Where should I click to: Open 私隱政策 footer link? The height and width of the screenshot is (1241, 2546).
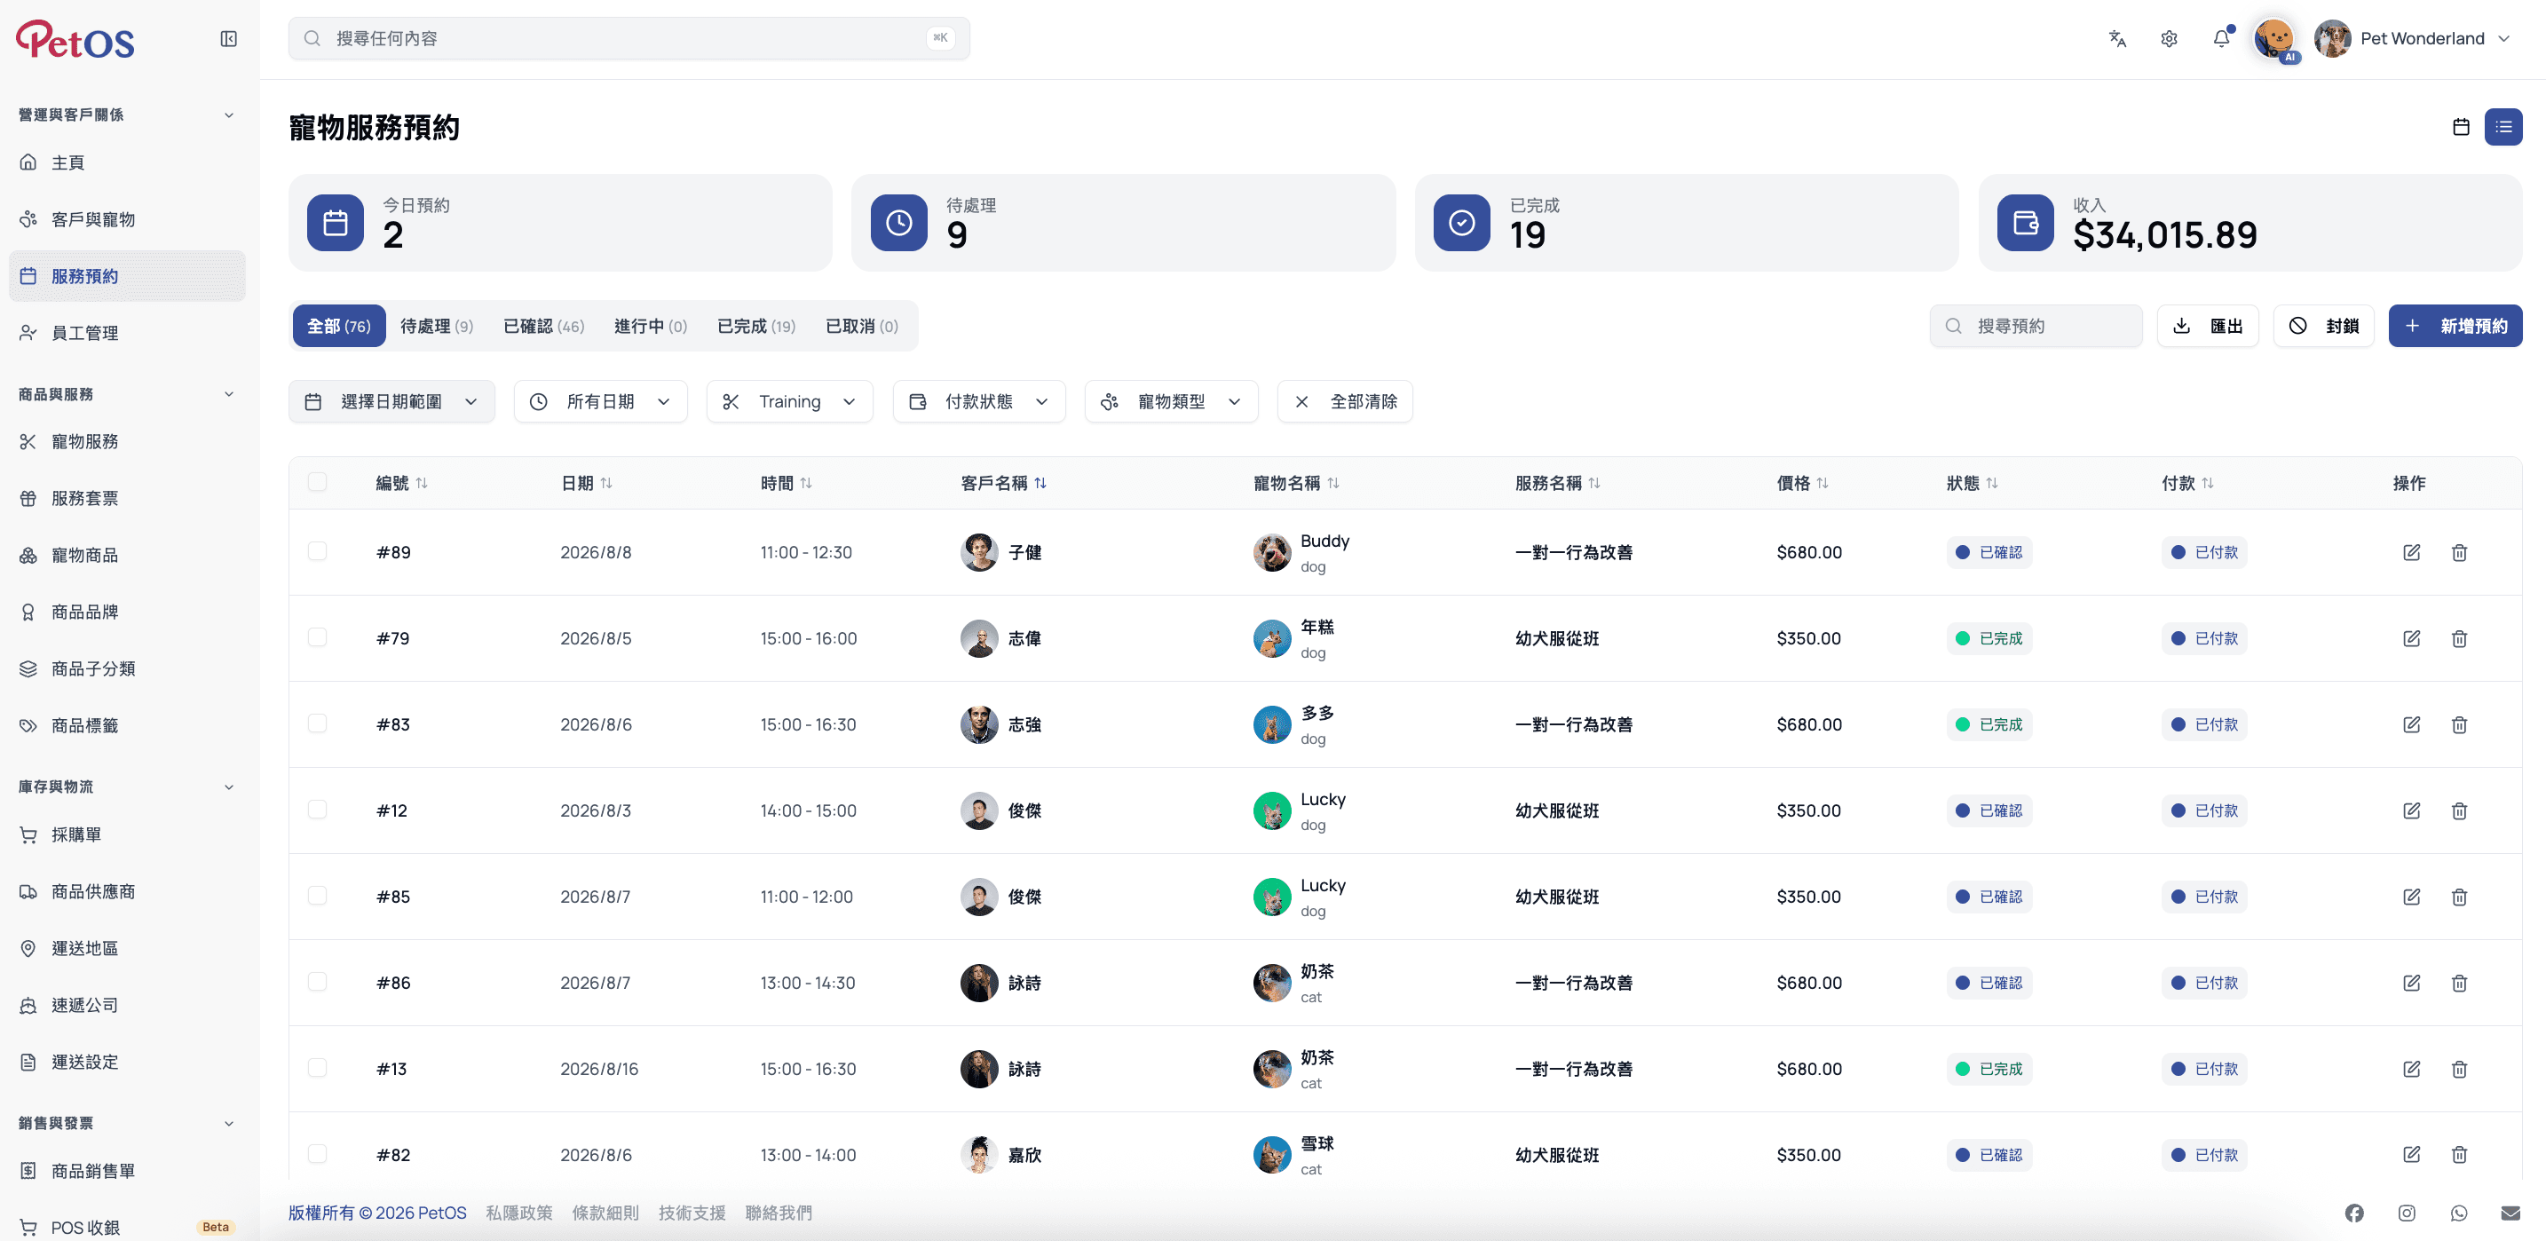click(x=519, y=1213)
